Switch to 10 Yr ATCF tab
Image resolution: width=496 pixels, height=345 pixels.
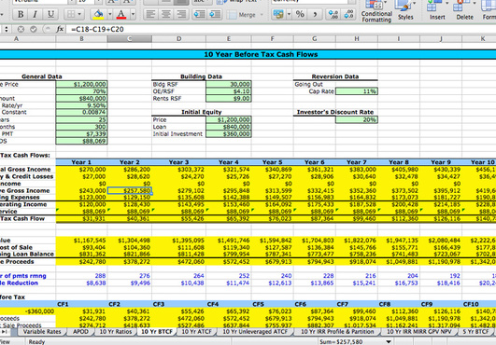click(x=196, y=332)
